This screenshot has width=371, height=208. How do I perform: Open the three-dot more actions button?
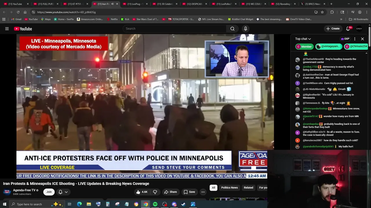203,192
